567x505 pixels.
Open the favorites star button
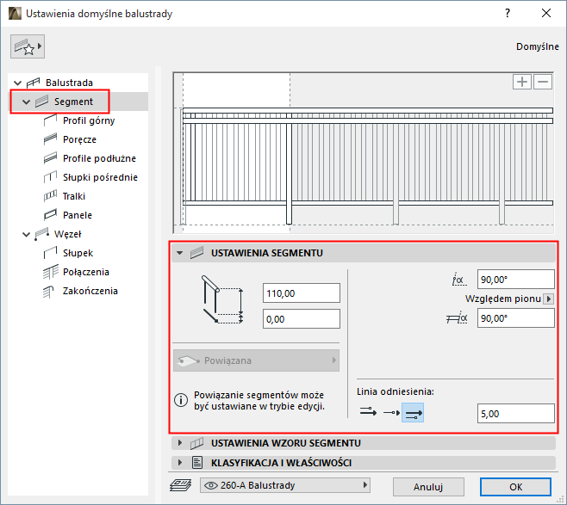pyautogui.click(x=28, y=46)
